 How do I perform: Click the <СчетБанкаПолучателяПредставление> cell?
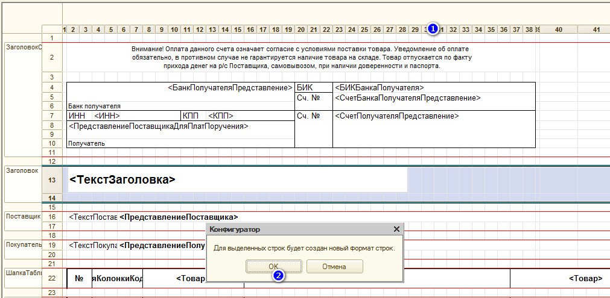point(407,98)
